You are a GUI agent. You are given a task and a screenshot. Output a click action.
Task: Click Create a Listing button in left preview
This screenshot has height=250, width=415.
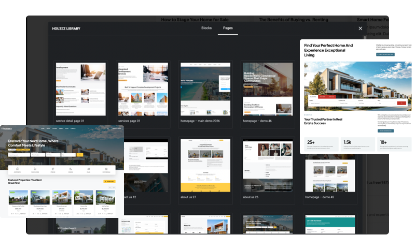click(x=117, y=128)
